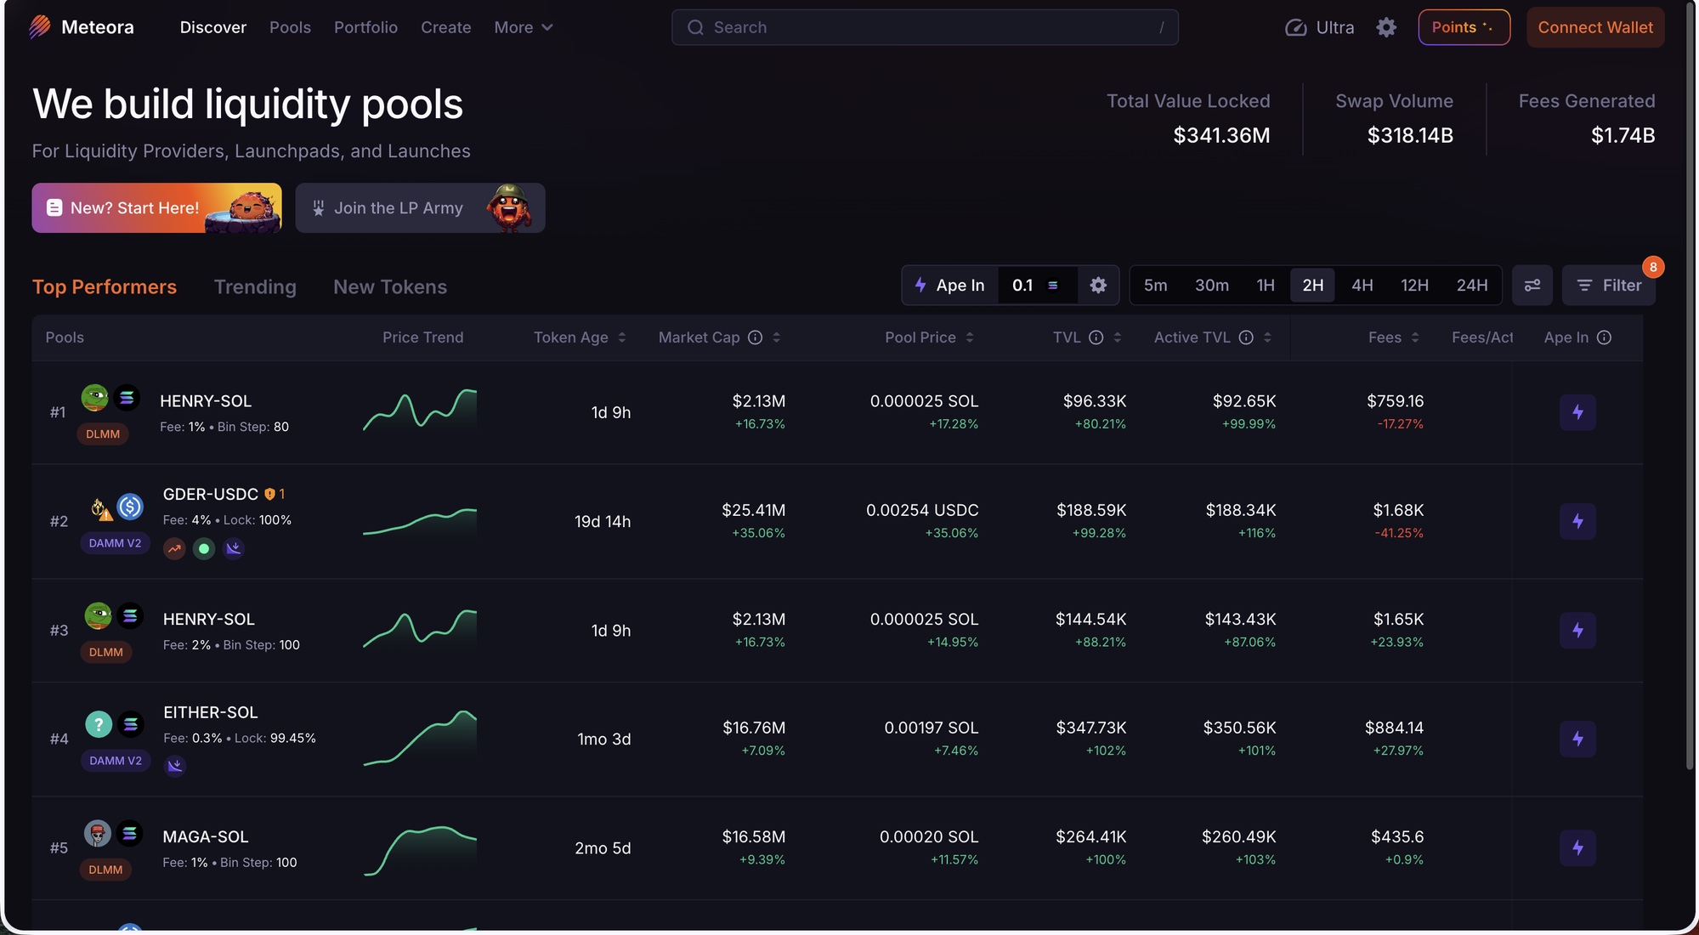Click the Ultra speedometer icon

tap(1295, 27)
